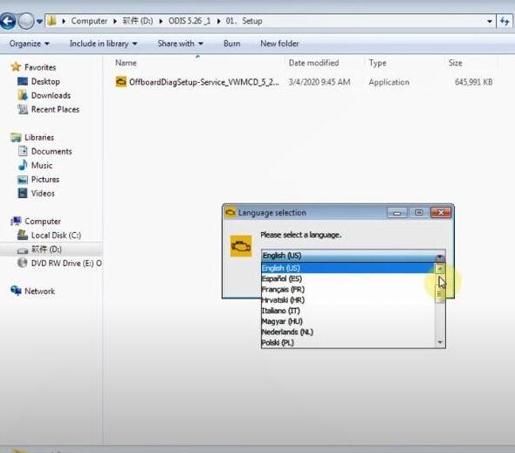Click the folder icon in address bar
This screenshot has width=515, height=453.
point(51,21)
